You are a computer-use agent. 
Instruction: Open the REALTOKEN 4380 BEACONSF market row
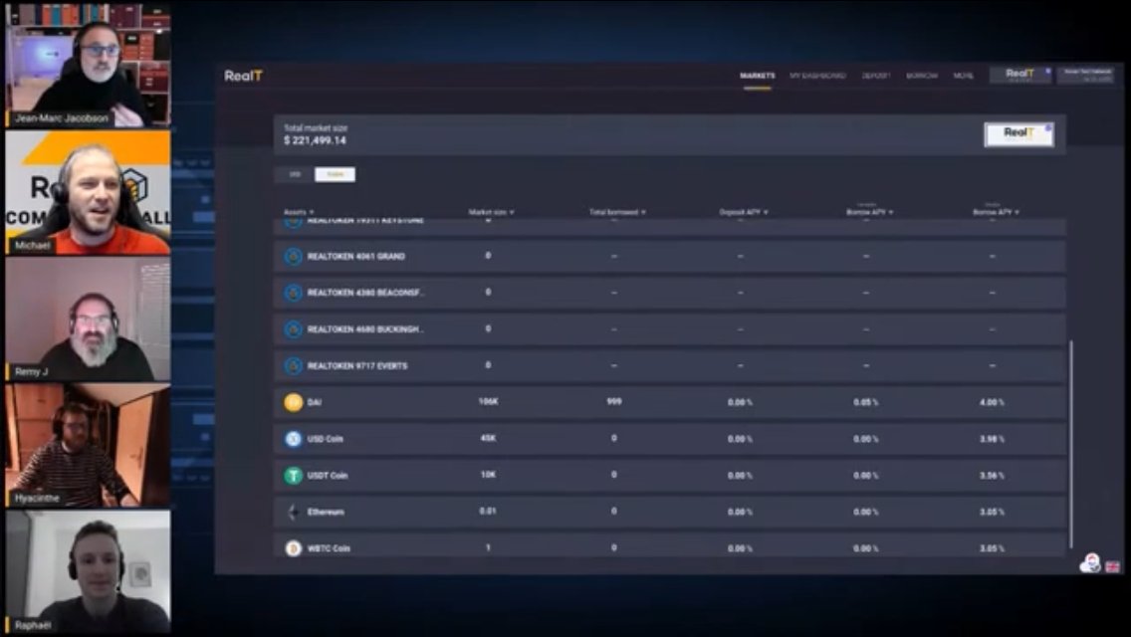tap(669, 293)
